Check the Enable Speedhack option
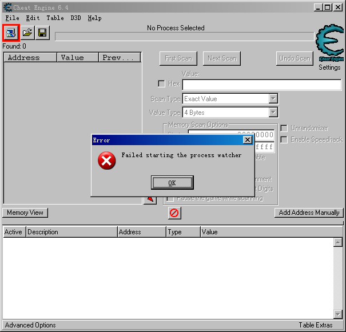This screenshot has height=332, width=346. (284, 139)
